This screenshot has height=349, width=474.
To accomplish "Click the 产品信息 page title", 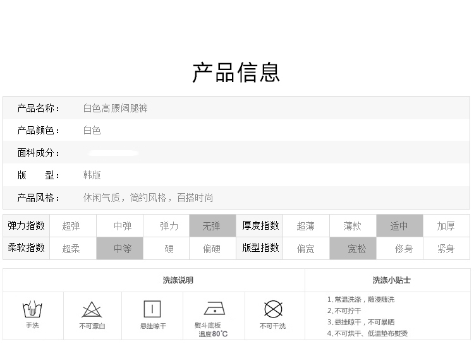I will (x=236, y=73).
